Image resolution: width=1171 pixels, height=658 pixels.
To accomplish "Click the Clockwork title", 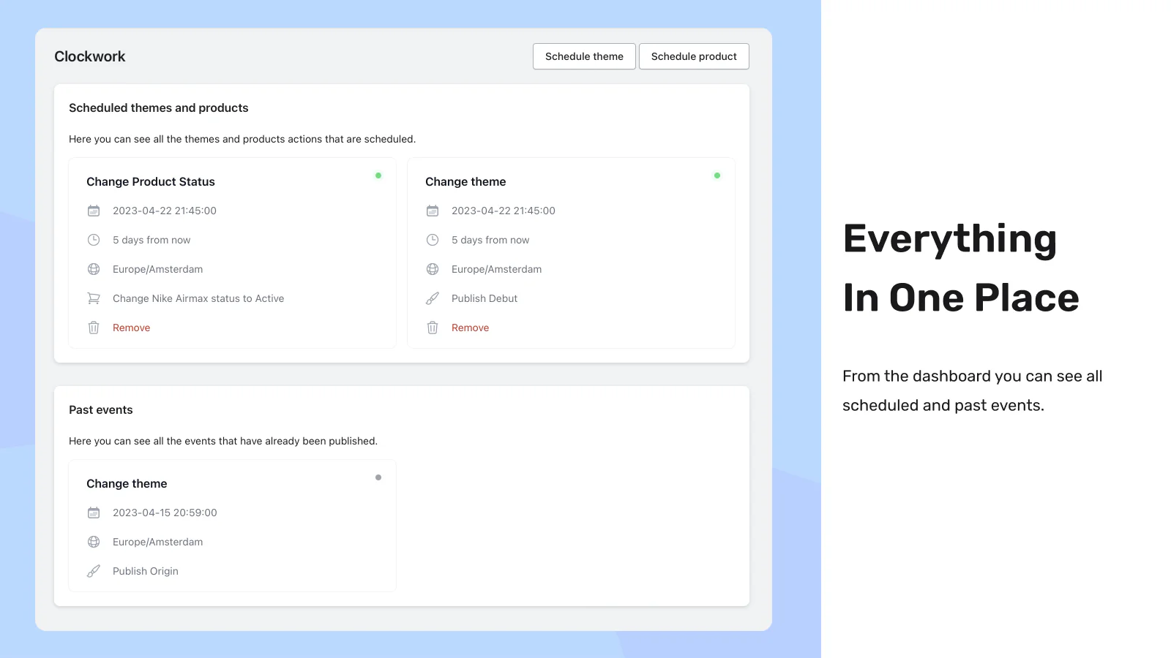I will 90,56.
